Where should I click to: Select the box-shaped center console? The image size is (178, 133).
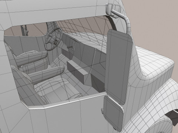tap(78, 72)
